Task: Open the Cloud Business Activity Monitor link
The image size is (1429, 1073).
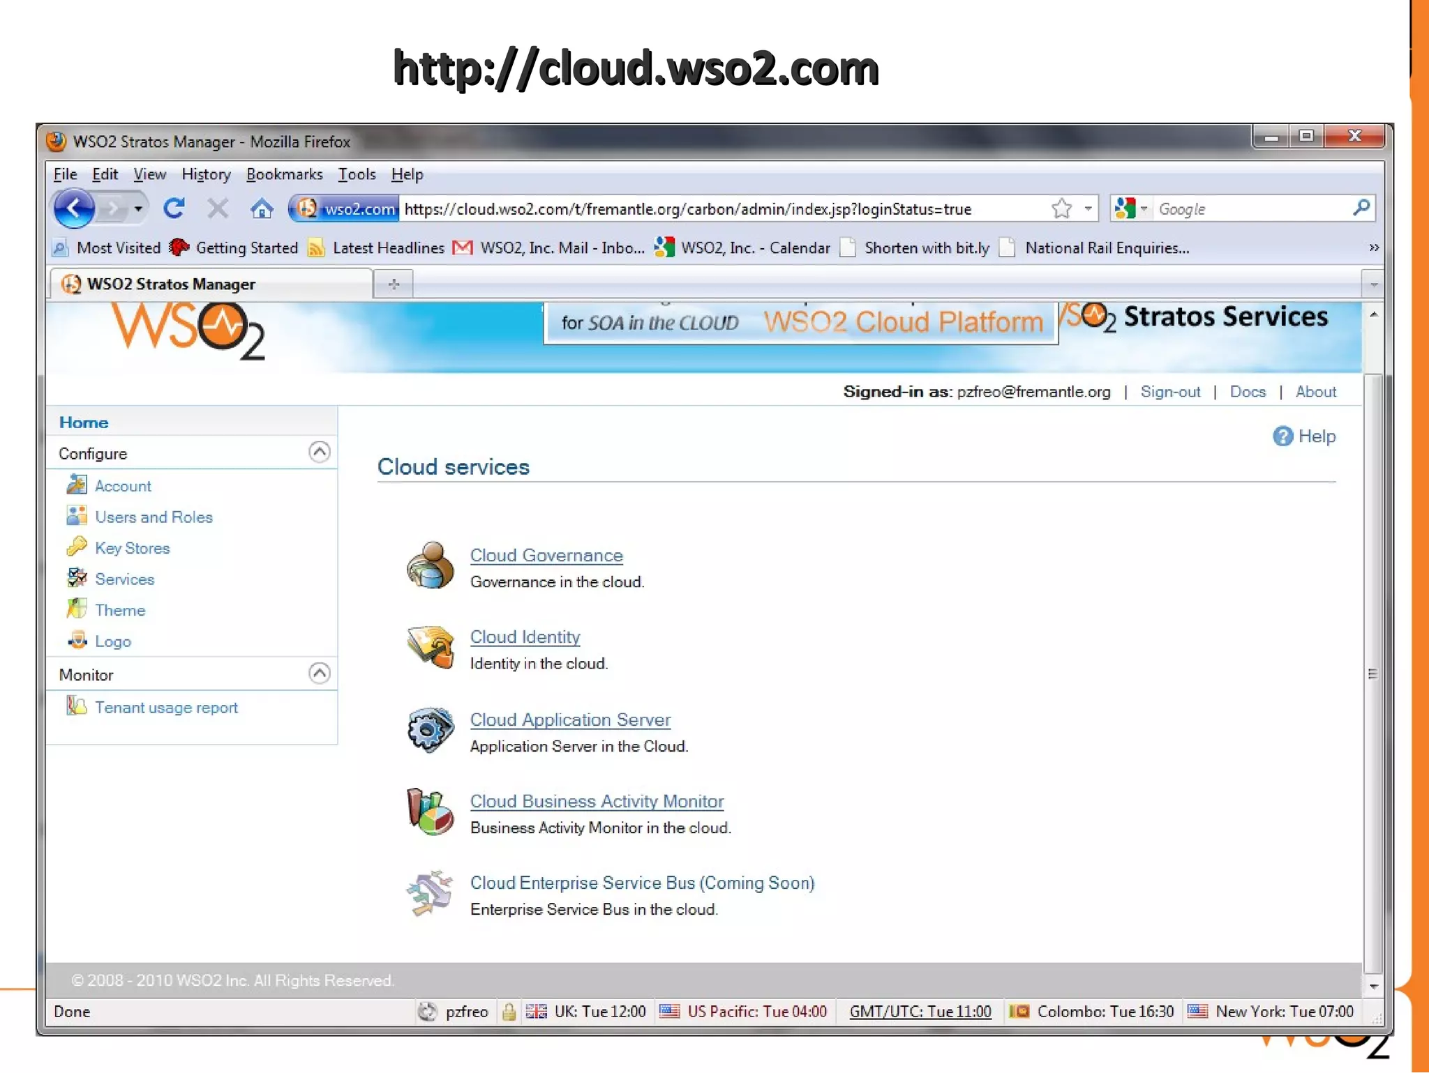Action: click(597, 801)
